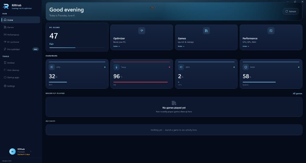
Task: Click the PC-Score value 47
Action: pyautogui.click(x=53, y=36)
